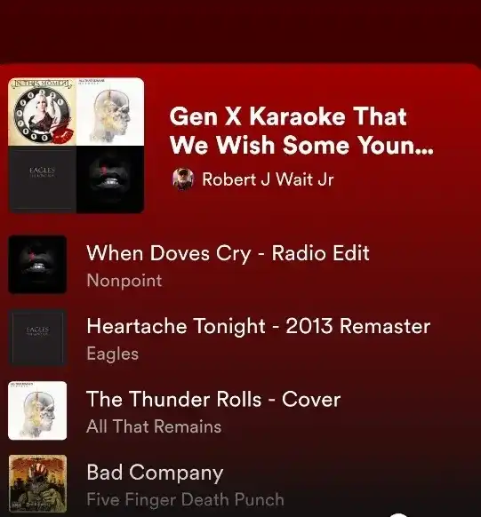Click the Bad Company track album art
This screenshot has height=517, width=481.
click(x=37, y=483)
